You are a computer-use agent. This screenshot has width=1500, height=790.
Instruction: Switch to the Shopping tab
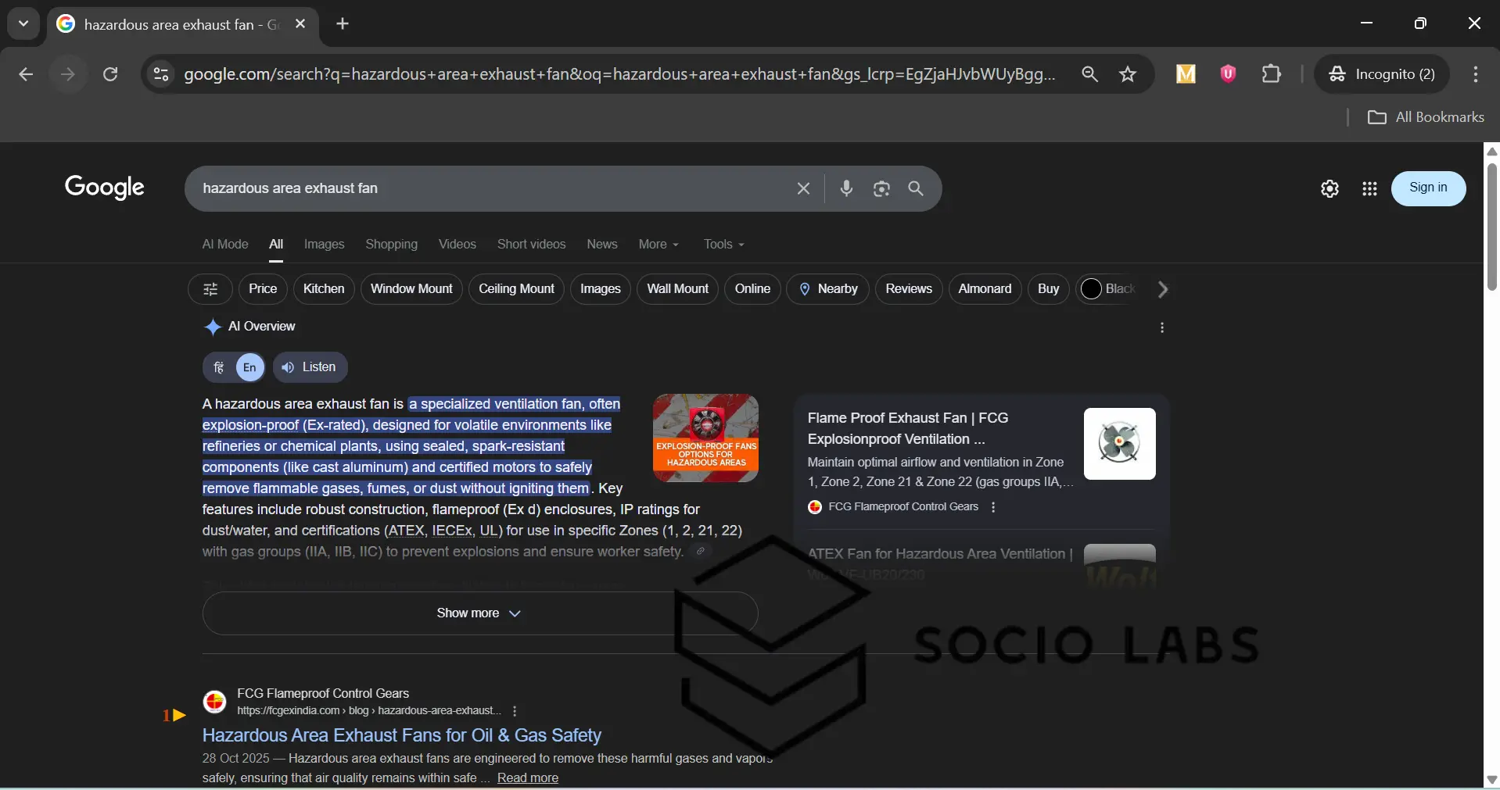391,245
